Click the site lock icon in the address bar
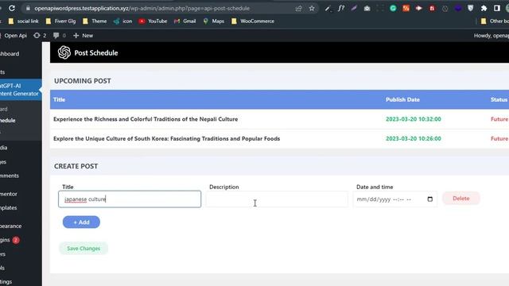The image size is (509, 286). tap(28, 9)
